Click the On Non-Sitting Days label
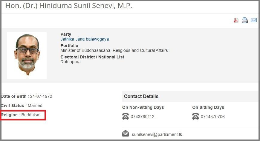Screen dimensions: 260x141 [143, 107]
